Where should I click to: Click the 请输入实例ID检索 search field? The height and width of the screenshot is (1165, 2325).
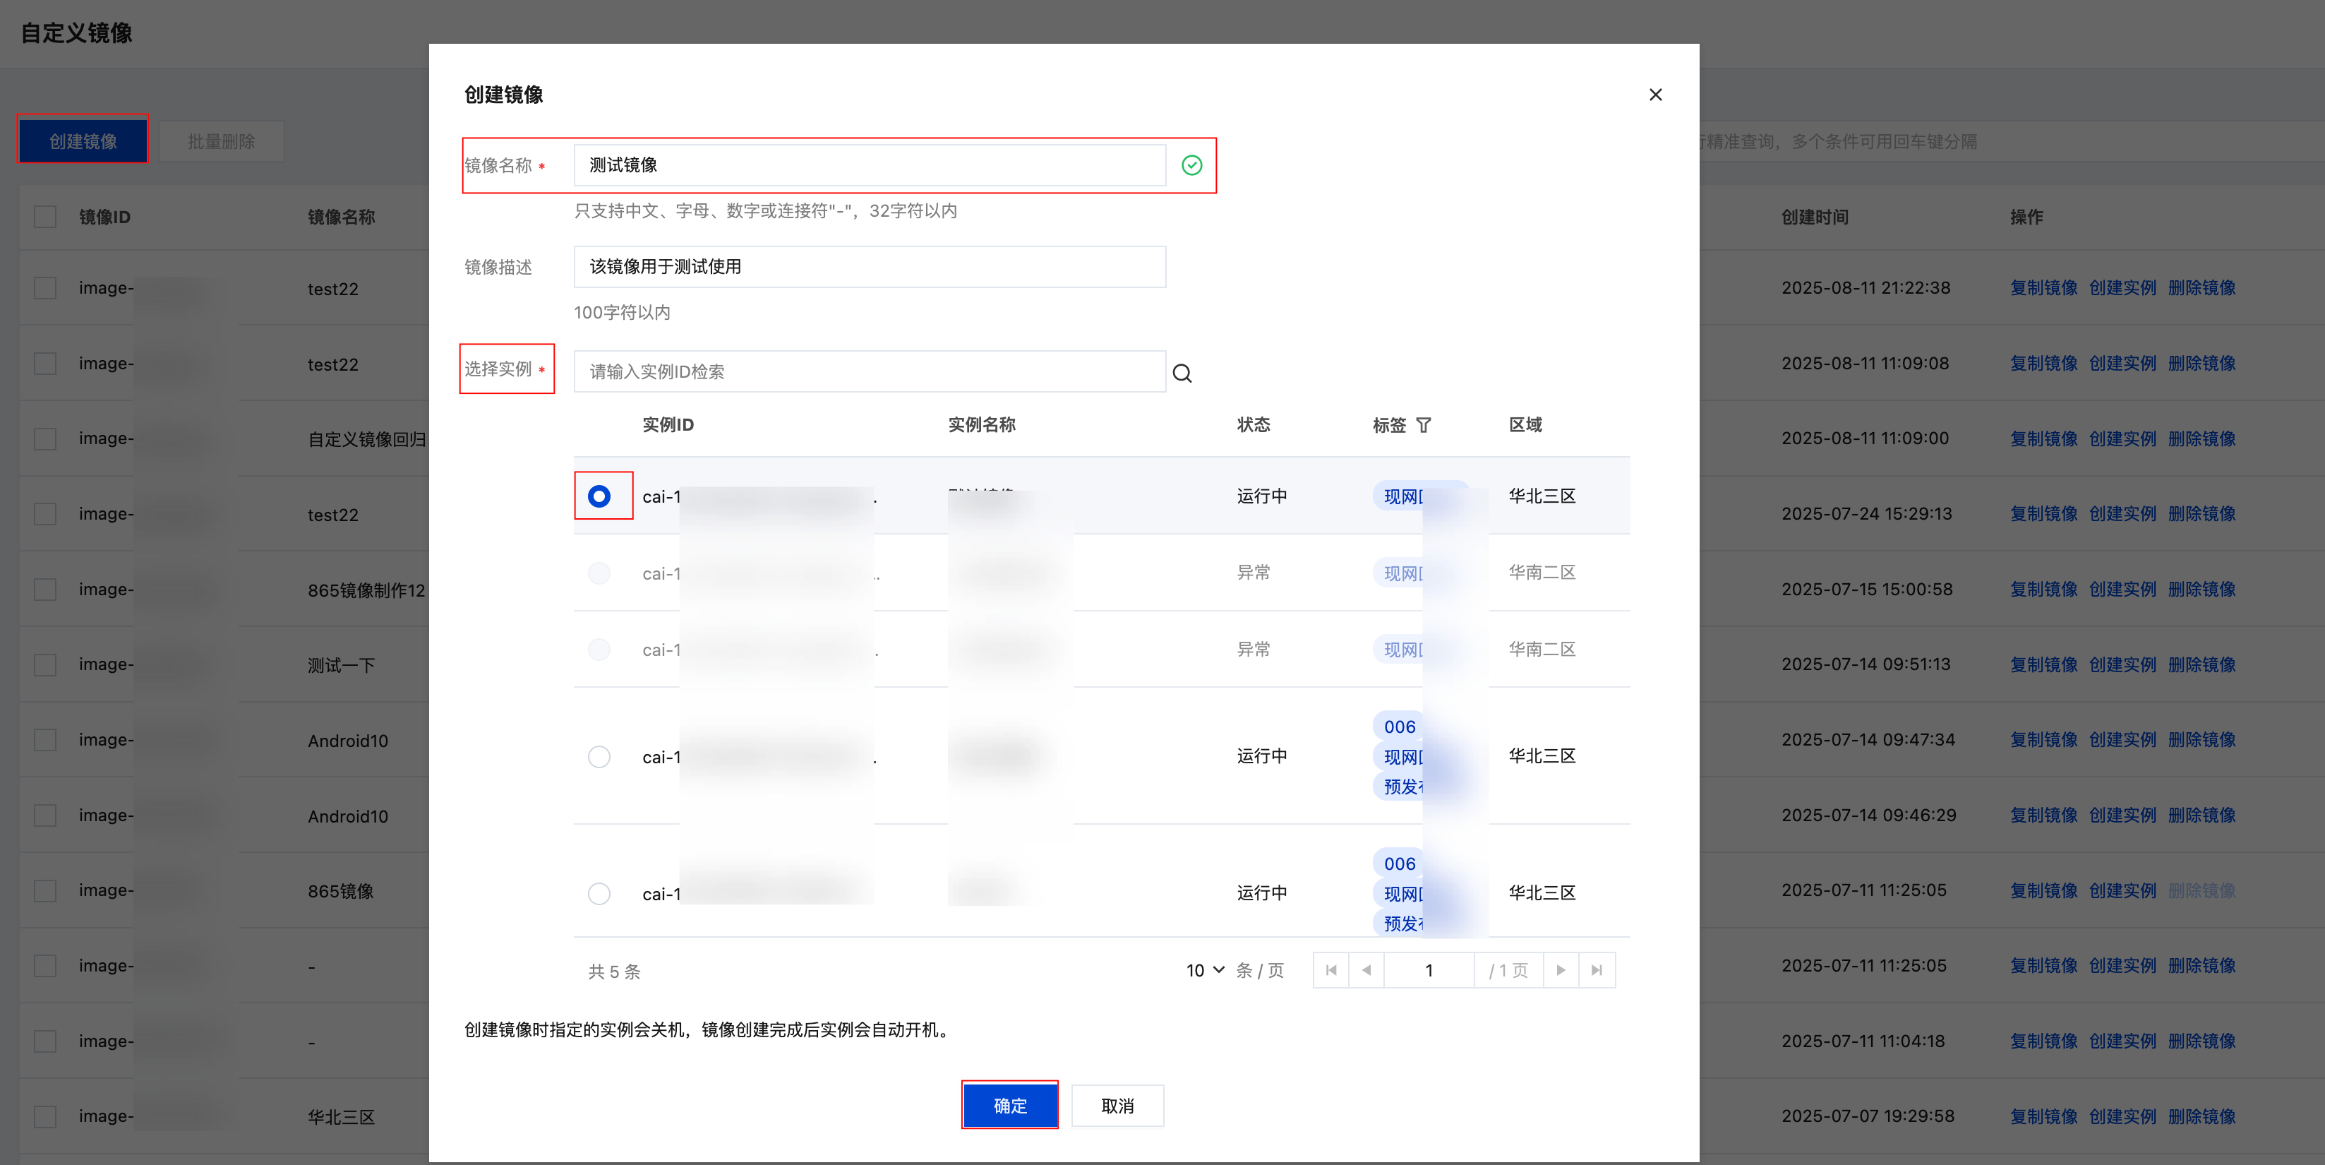869,371
